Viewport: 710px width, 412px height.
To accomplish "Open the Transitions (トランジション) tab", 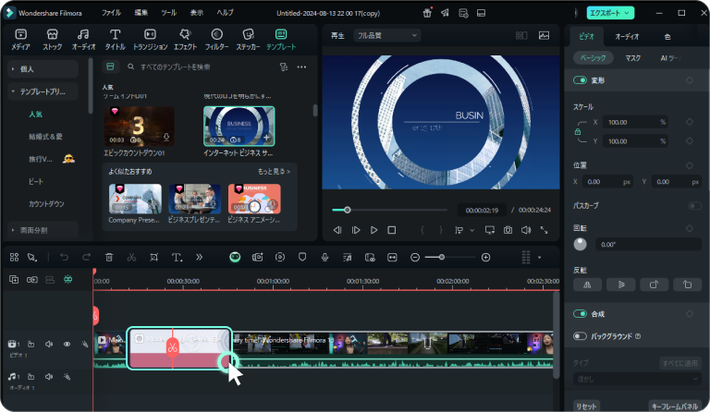I will pyautogui.click(x=150, y=40).
